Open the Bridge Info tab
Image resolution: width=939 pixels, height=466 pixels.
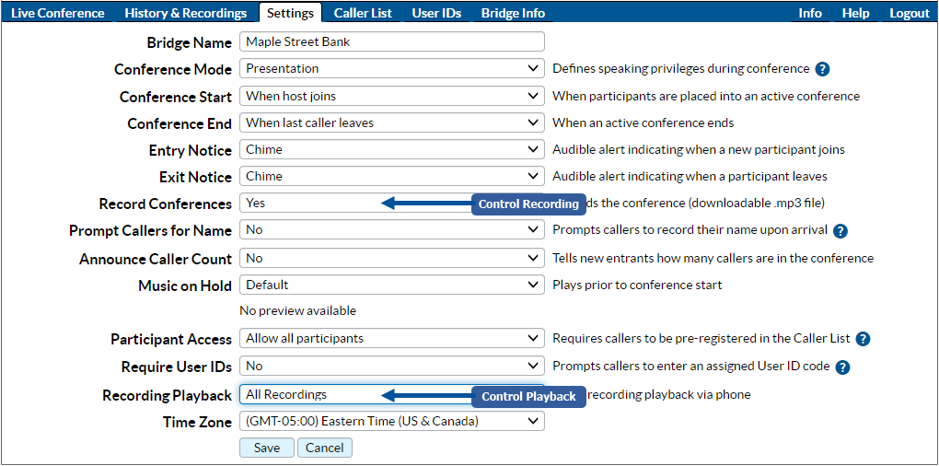(513, 13)
